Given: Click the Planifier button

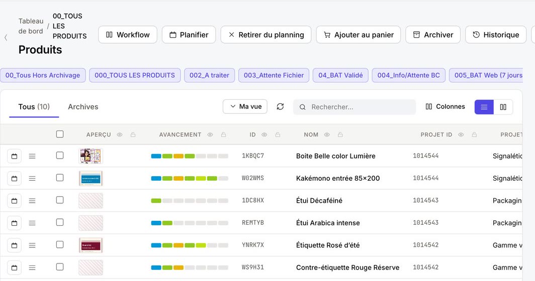Looking at the screenshot, I should [x=189, y=35].
